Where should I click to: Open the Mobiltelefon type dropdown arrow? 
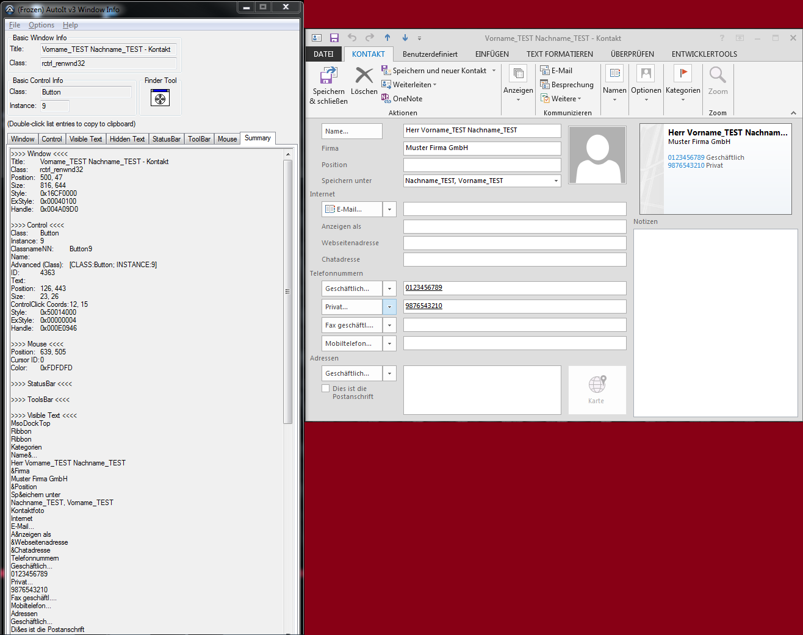coord(389,343)
